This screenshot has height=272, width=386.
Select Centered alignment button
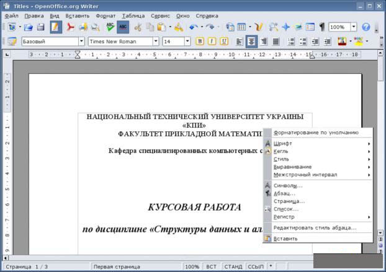(251, 42)
